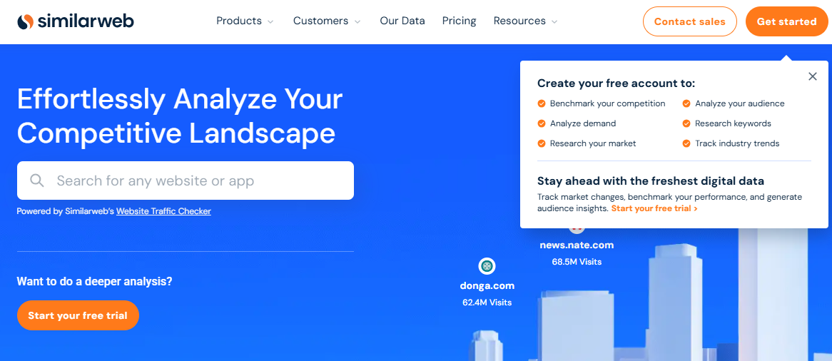
Task: Click Analyze demand text
Action: 583,123
